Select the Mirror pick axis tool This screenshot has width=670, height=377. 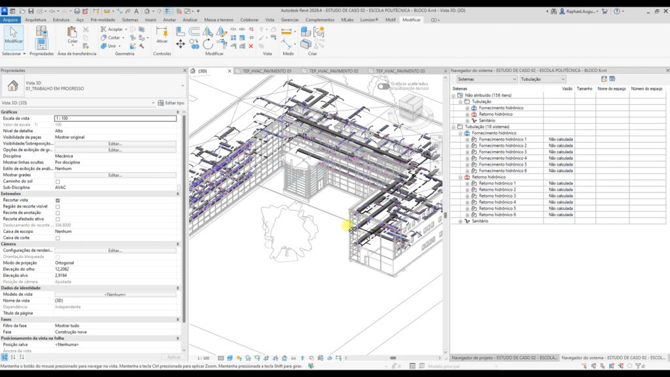click(207, 31)
